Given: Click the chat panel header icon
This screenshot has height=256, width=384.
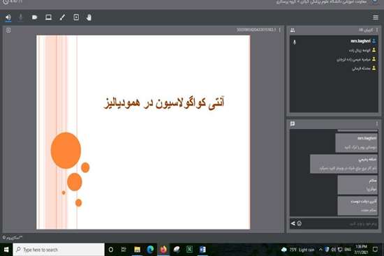Looking at the screenshot, I should (x=293, y=123).
